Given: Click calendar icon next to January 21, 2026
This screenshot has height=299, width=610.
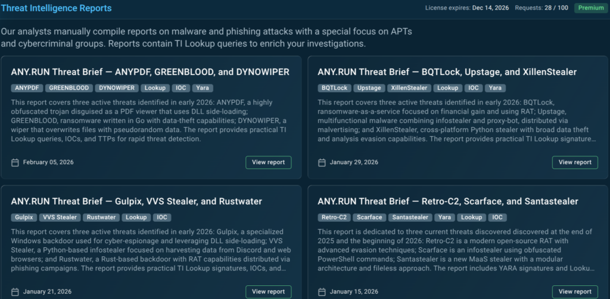Looking at the screenshot, I should [x=15, y=292].
